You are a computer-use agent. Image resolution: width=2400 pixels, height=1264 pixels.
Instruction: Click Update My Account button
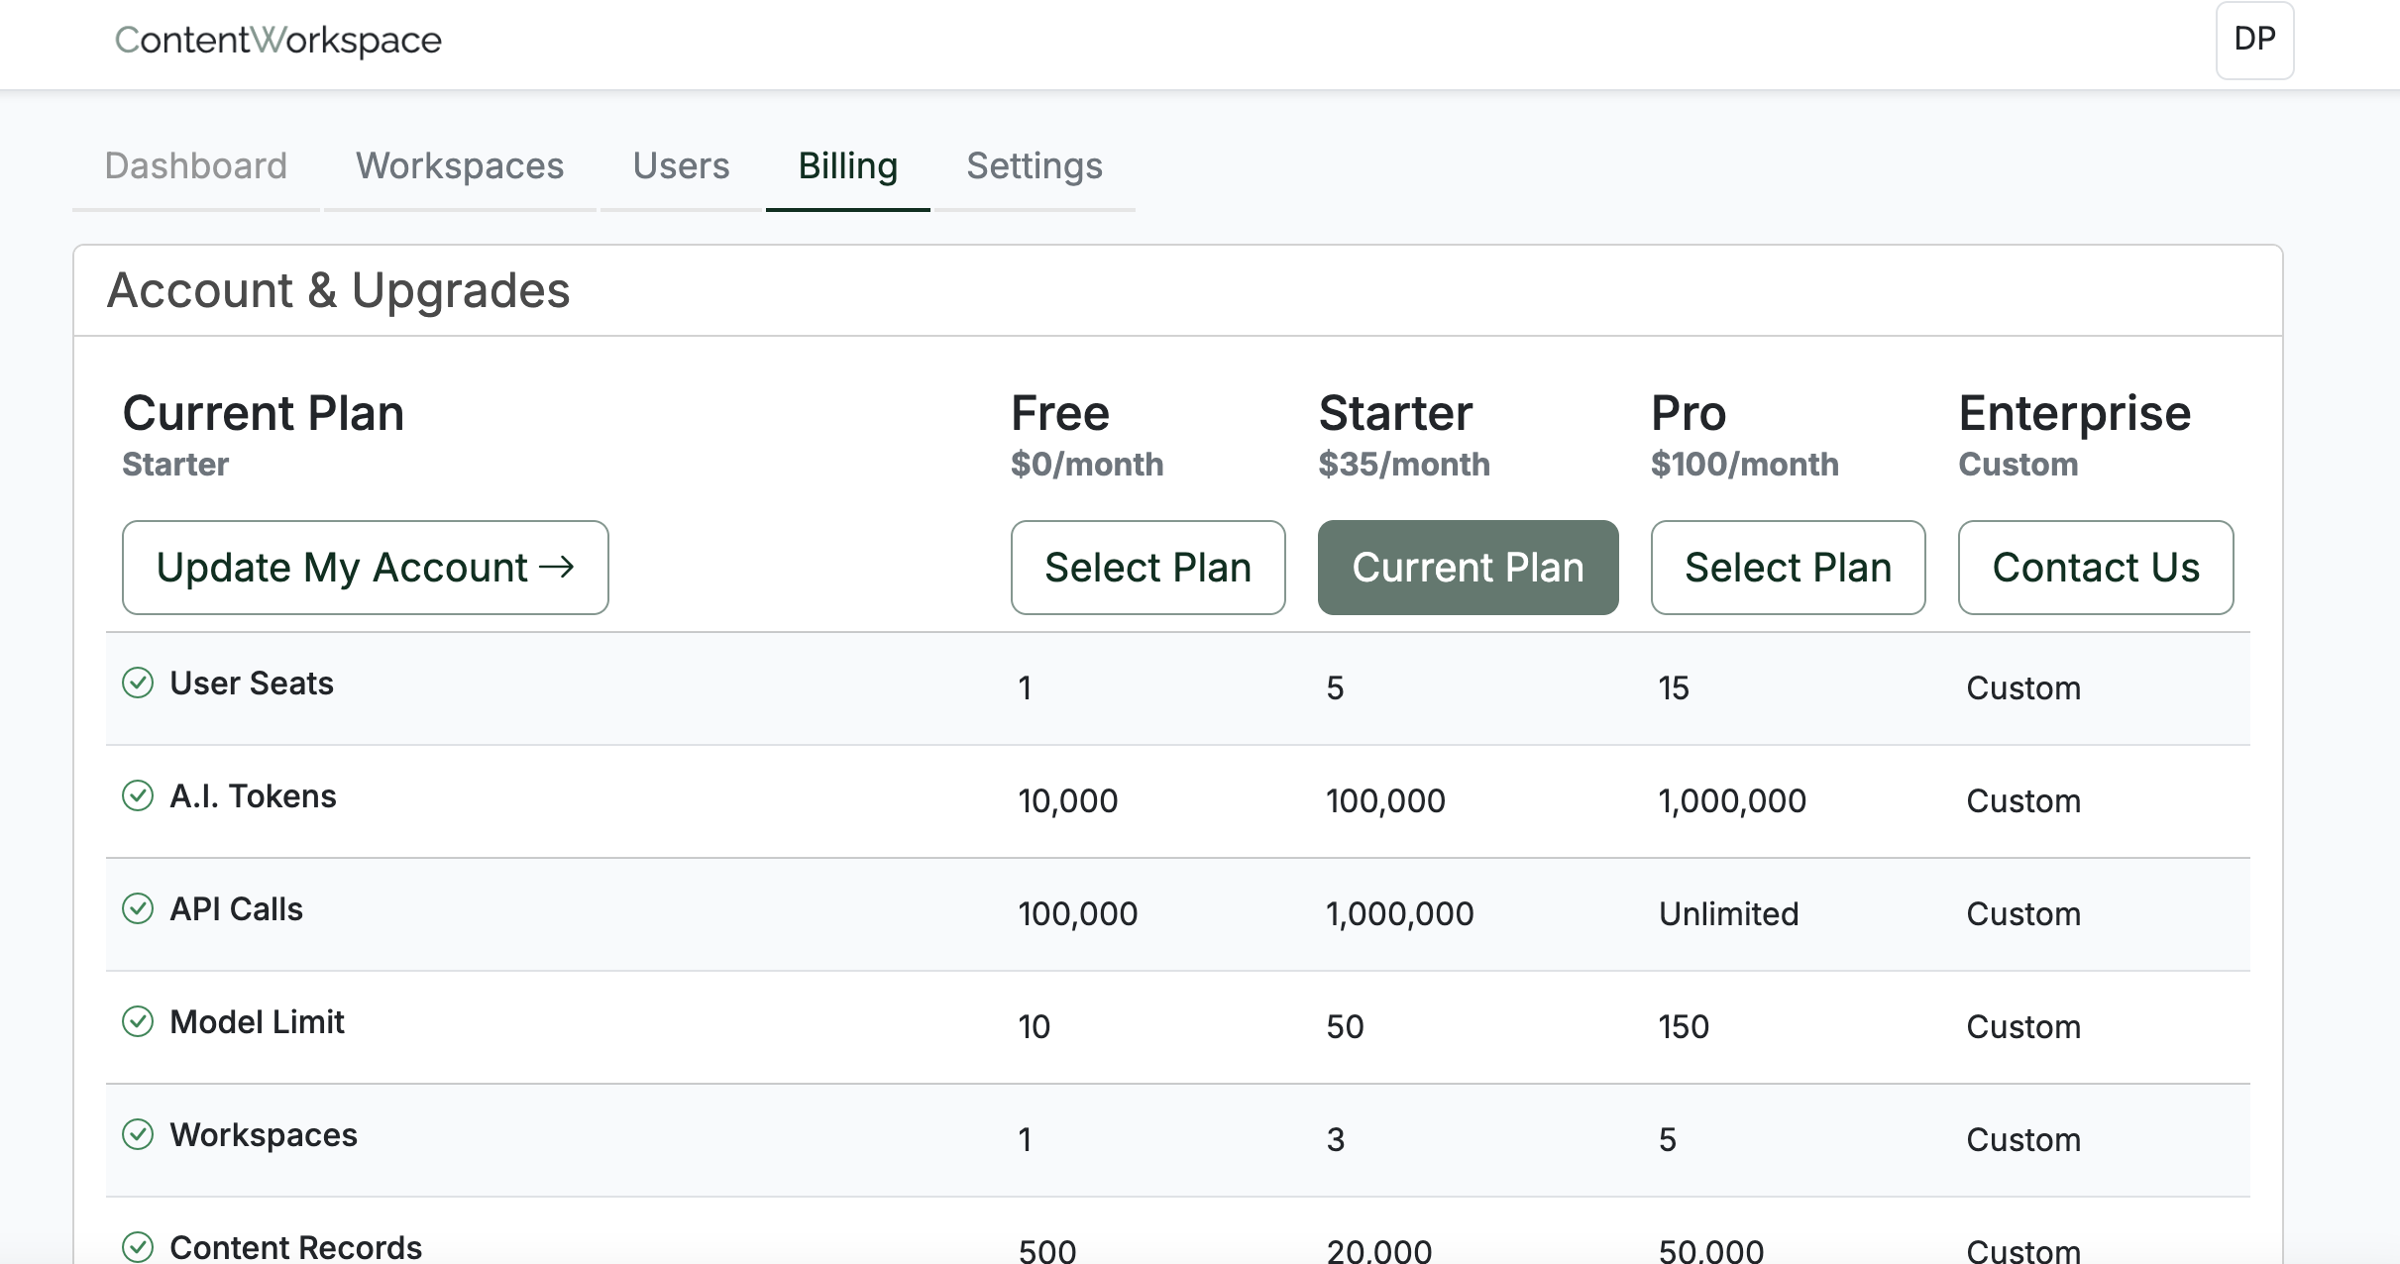tap(366, 568)
